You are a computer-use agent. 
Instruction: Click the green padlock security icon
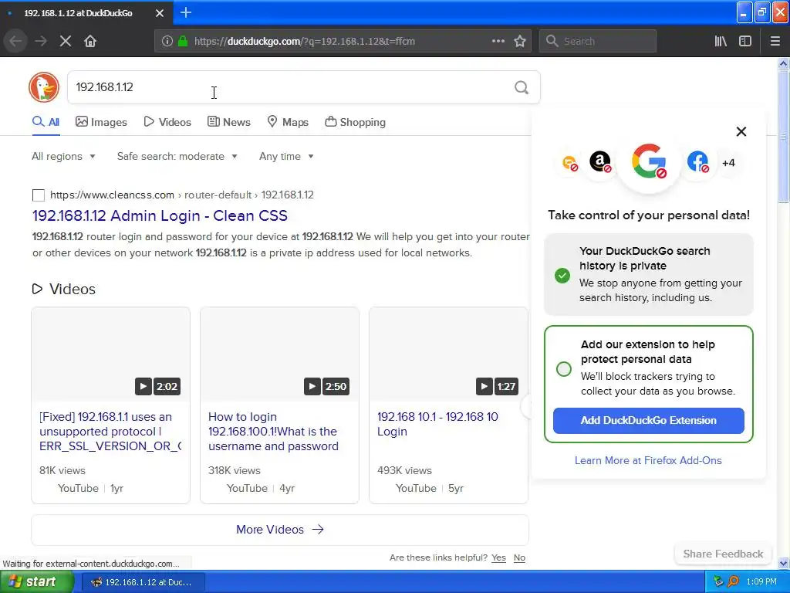(183, 42)
